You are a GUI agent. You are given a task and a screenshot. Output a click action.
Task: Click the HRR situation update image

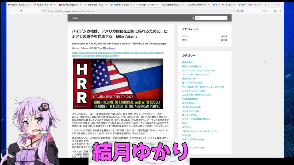tap(118, 84)
